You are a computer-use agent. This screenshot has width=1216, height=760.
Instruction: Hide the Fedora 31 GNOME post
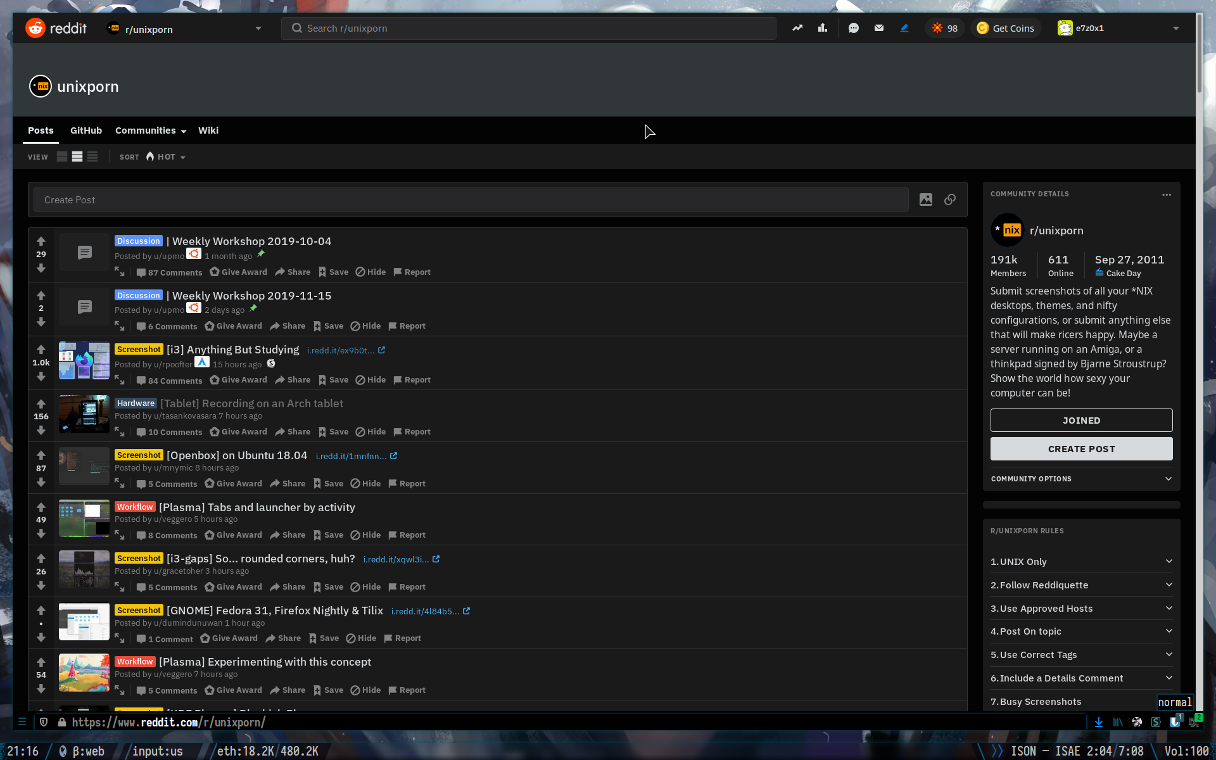361,638
